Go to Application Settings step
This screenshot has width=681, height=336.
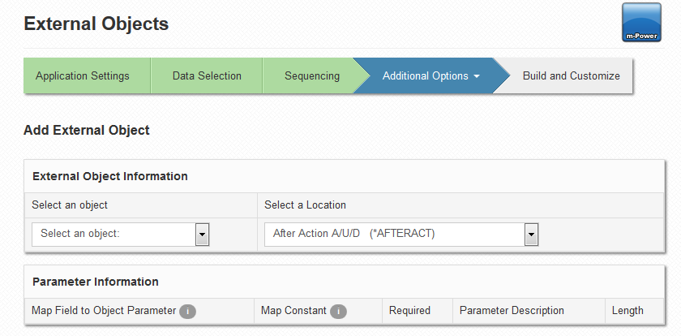click(83, 75)
